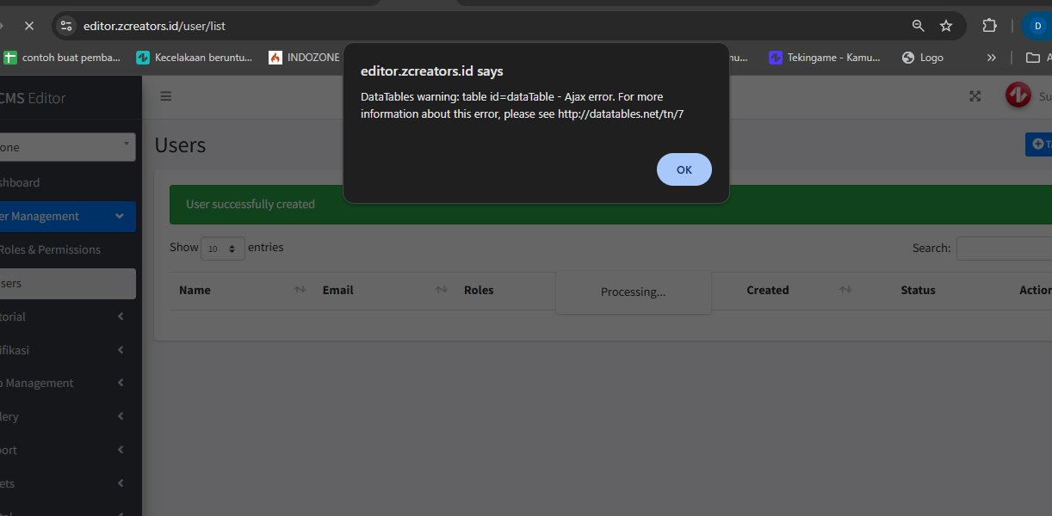
Task: Click into the table Search field
Action: [x=1004, y=248]
